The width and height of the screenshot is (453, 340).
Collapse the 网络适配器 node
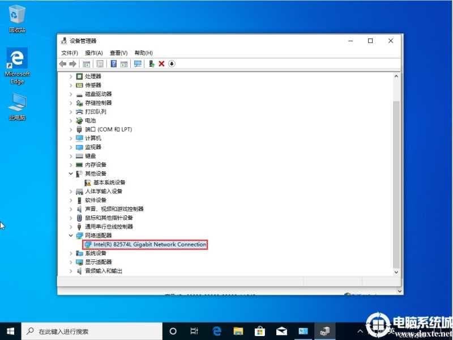point(71,235)
